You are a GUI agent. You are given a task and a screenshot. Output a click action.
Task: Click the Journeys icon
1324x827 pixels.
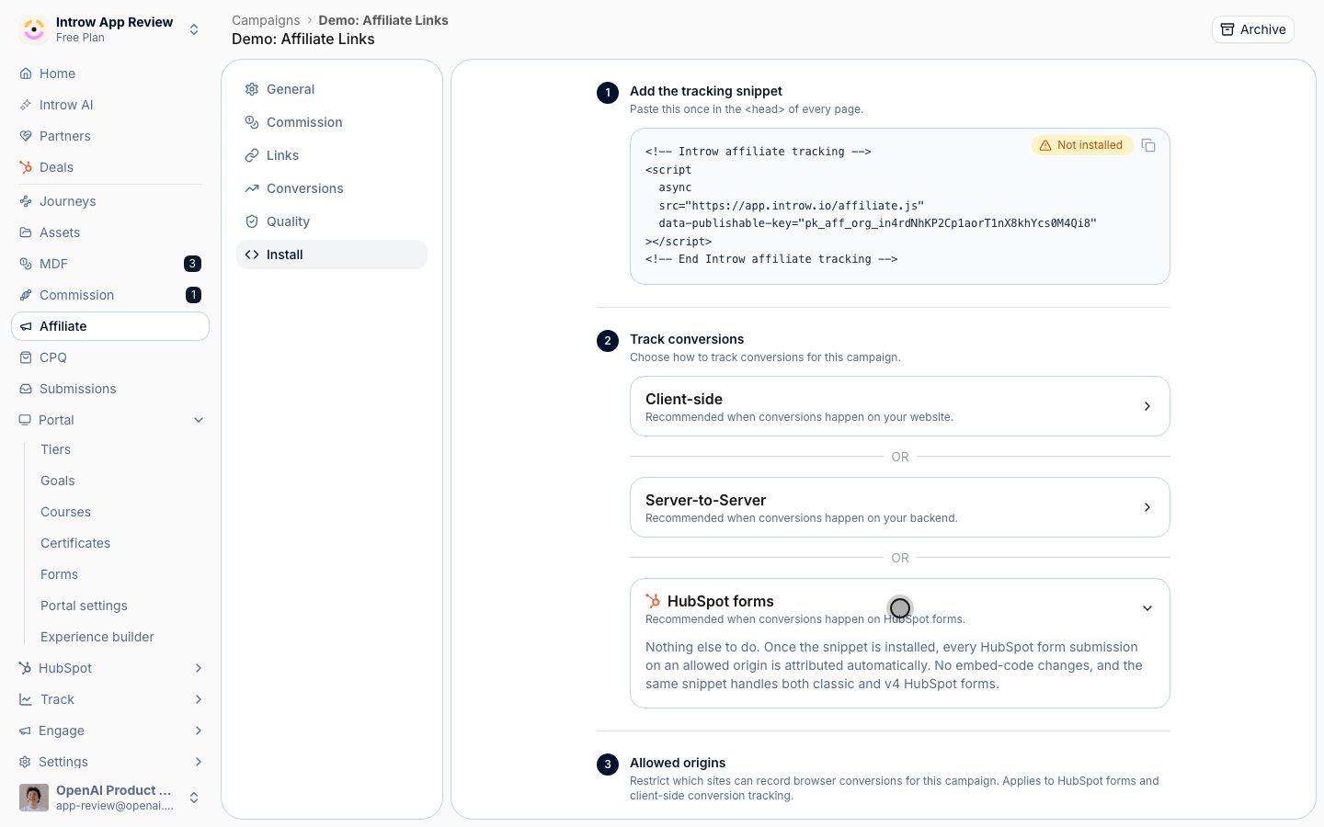(26, 201)
